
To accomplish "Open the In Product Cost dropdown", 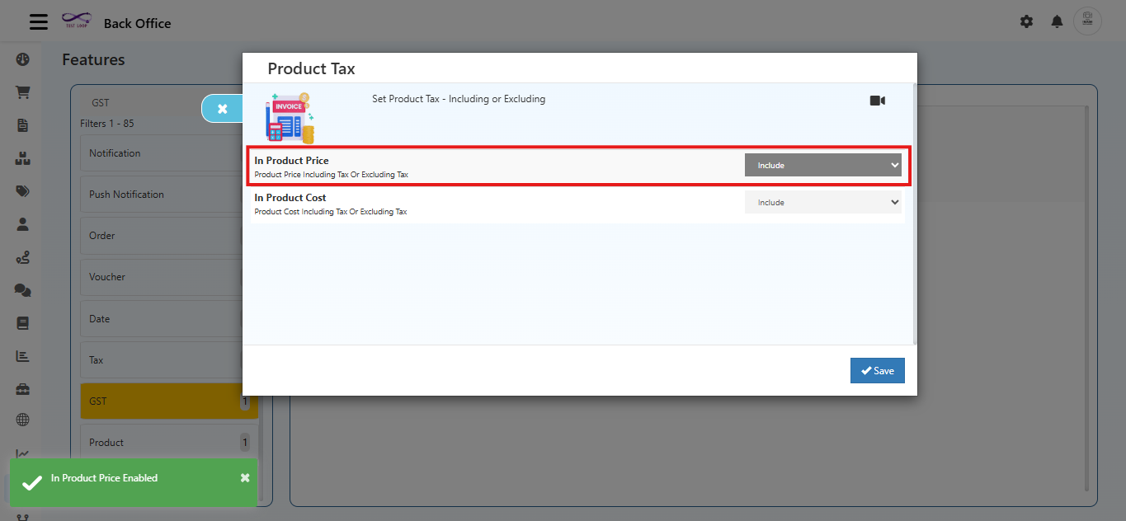I will point(822,203).
